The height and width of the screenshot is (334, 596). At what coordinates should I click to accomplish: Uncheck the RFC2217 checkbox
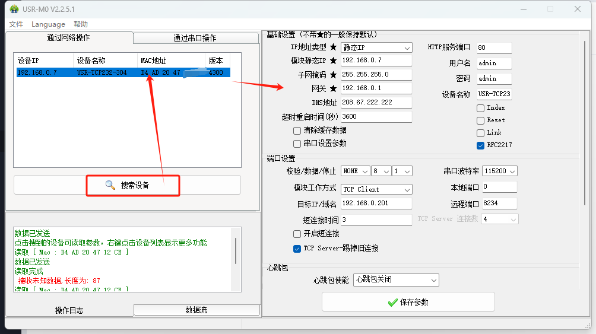point(480,145)
